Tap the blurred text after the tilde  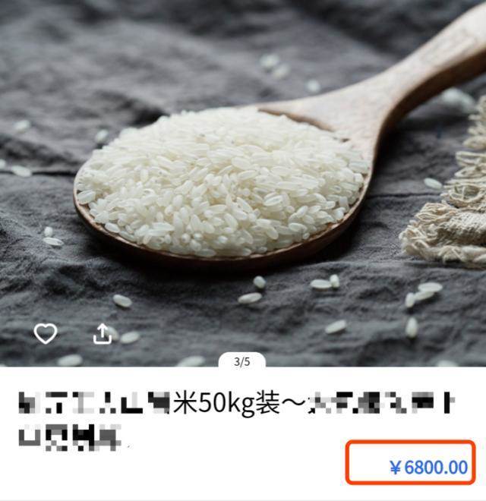[381, 403]
